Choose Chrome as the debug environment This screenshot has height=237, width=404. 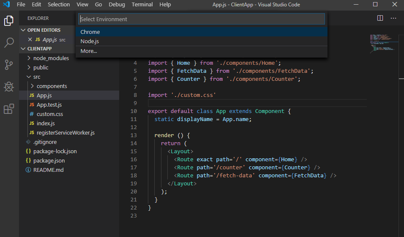(x=202, y=32)
